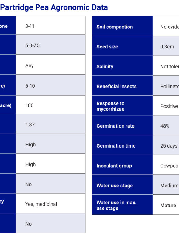Click the Partridge Pea Agronomic Data title
179x239 pixels.
(54, 7)
